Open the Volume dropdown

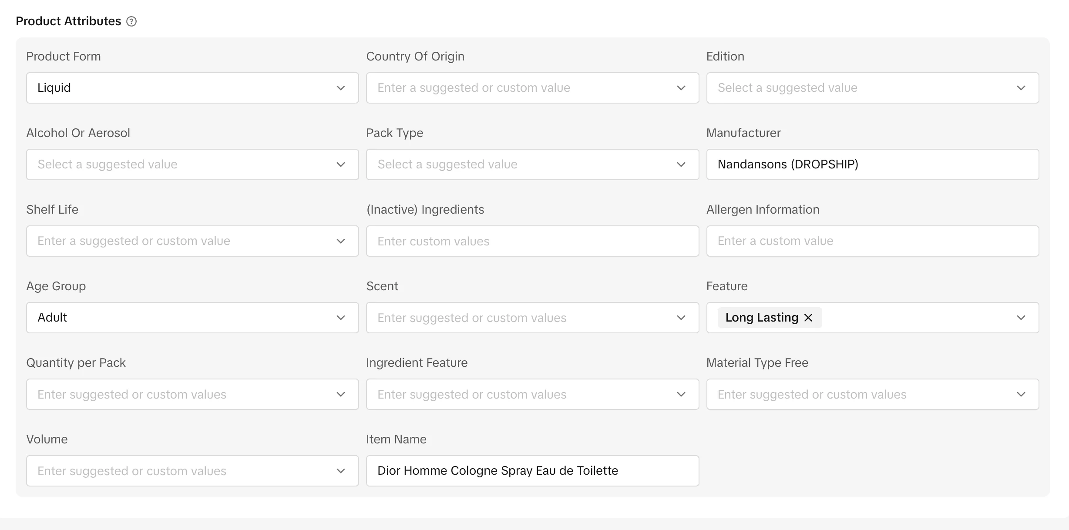(x=192, y=471)
